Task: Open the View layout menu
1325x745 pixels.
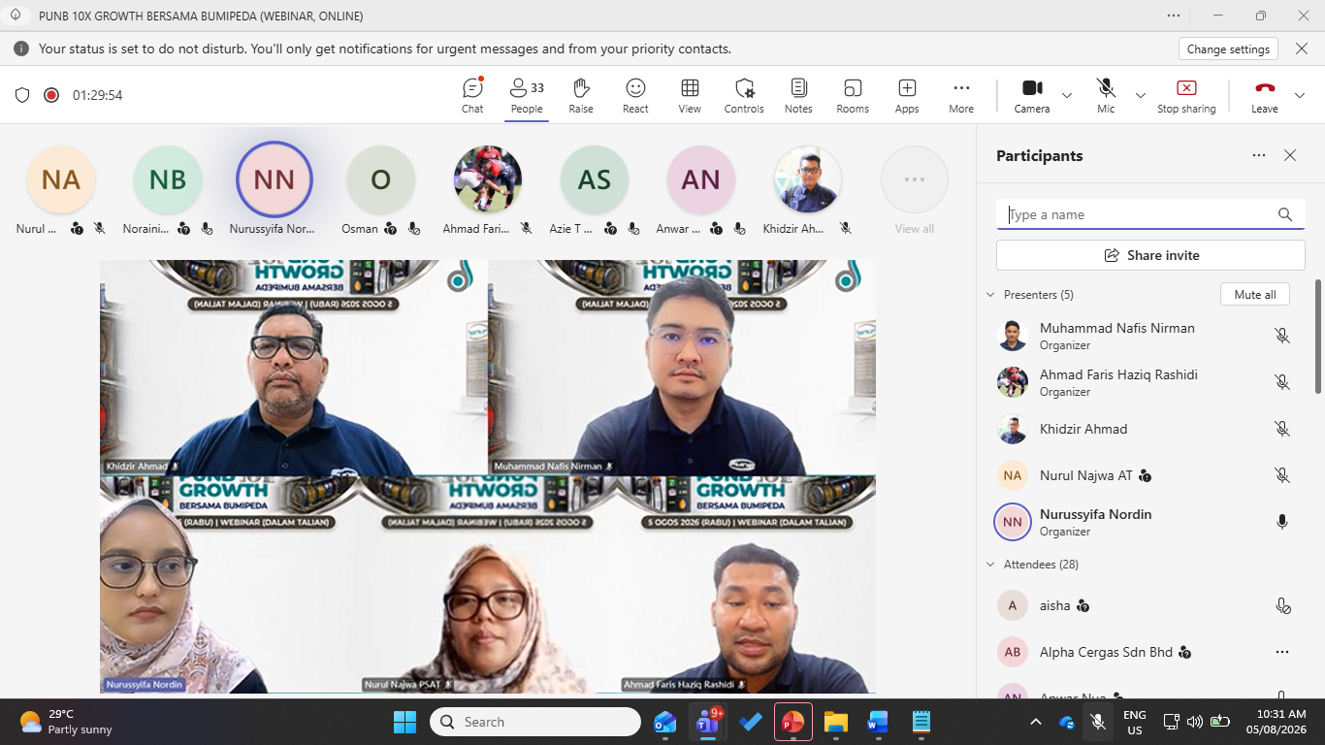Action: click(690, 95)
